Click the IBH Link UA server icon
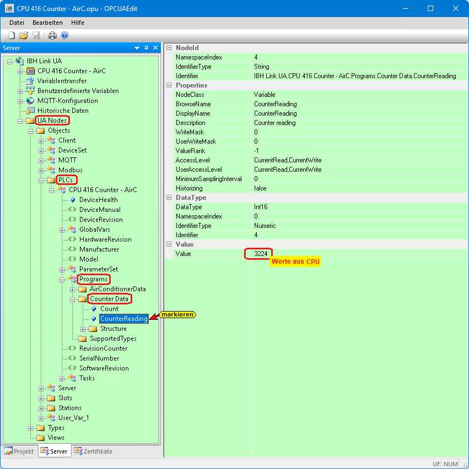 point(20,61)
